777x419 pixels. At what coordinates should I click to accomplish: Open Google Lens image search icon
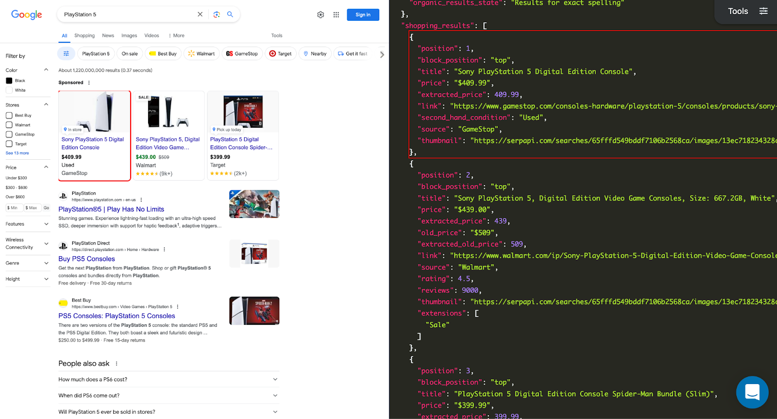[x=217, y=15]
